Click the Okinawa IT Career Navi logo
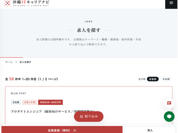 (26, 3)
